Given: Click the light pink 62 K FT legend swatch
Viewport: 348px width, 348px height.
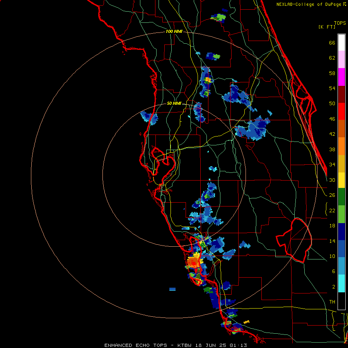Looking at the screenshot, I should click(341, 60).
